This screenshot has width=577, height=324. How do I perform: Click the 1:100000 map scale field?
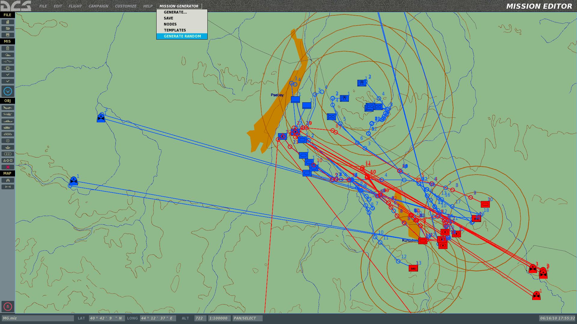coord(218,318)
